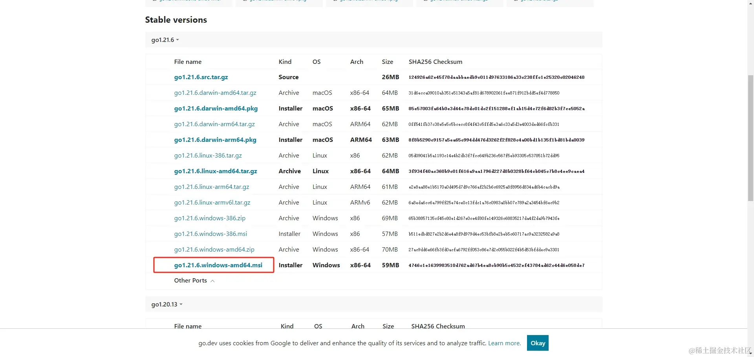754x357 pixels.
Task: Click the Installer kind cell for darwin-arm64.pkg
Action: [x=291, y=140]
